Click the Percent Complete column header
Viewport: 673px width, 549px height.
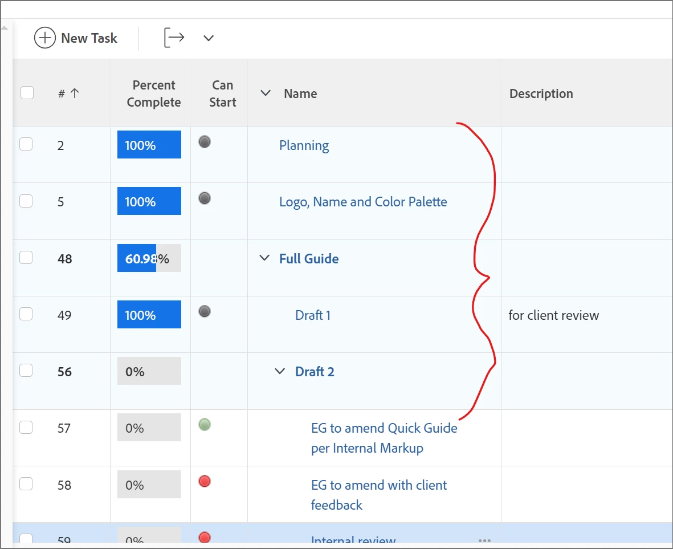coord(154,93)
